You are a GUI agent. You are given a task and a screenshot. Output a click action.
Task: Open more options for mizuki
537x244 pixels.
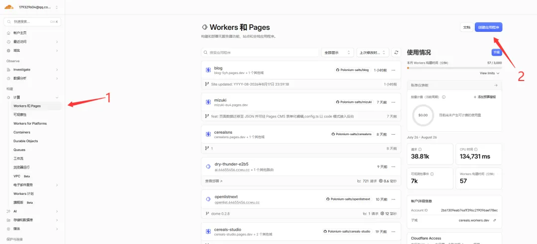coord(393,102)
